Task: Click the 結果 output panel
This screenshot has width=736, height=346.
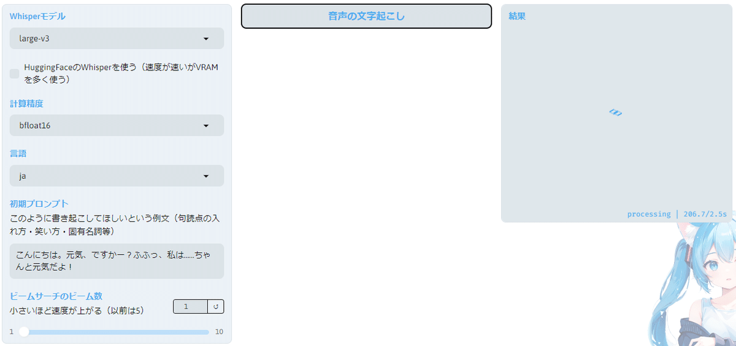Action: tap(616, 113)
